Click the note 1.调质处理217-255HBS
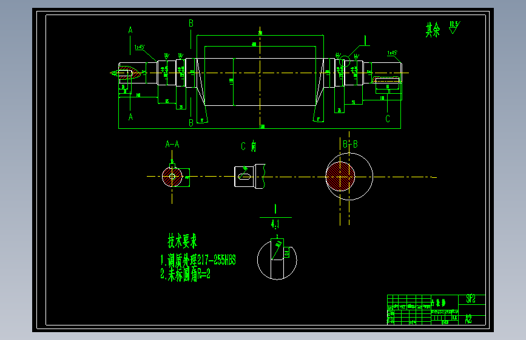Viewport: 526px width, 340px height. (198, 260)
